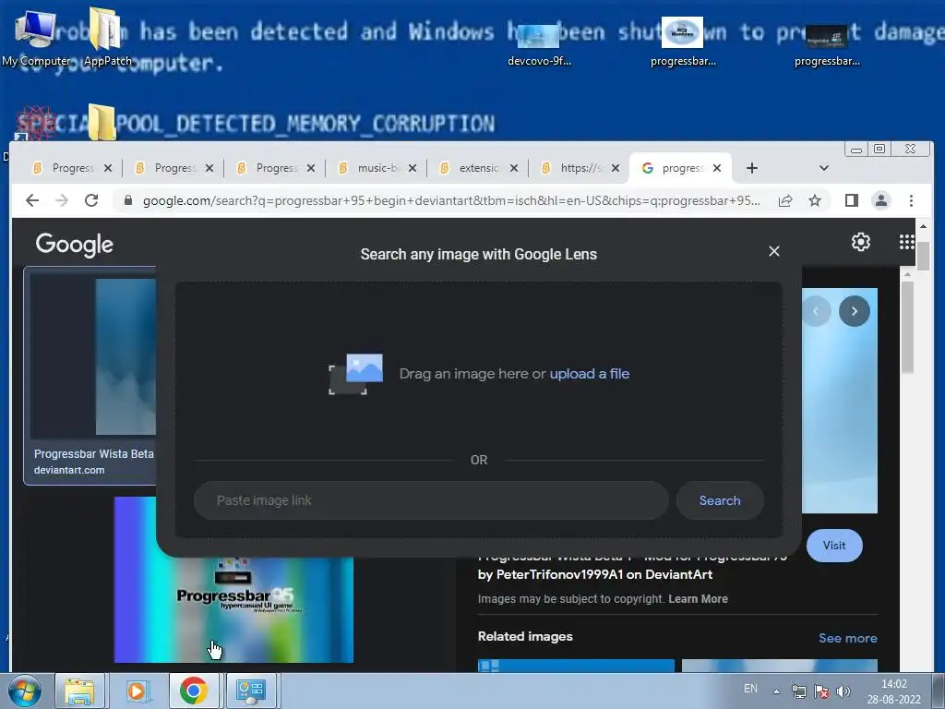
Task: Open Google settings gear
Action: (861, 242)
